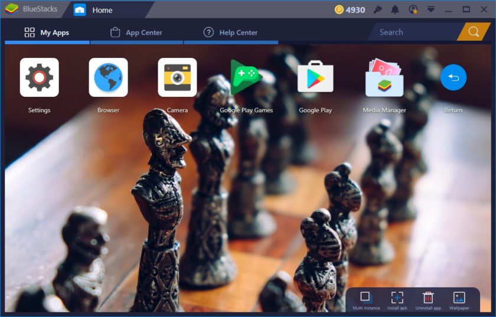The height and width of the screenshot is (317, 496).
Task: Launch the Browser app
Action: click(x=108, y=77)
